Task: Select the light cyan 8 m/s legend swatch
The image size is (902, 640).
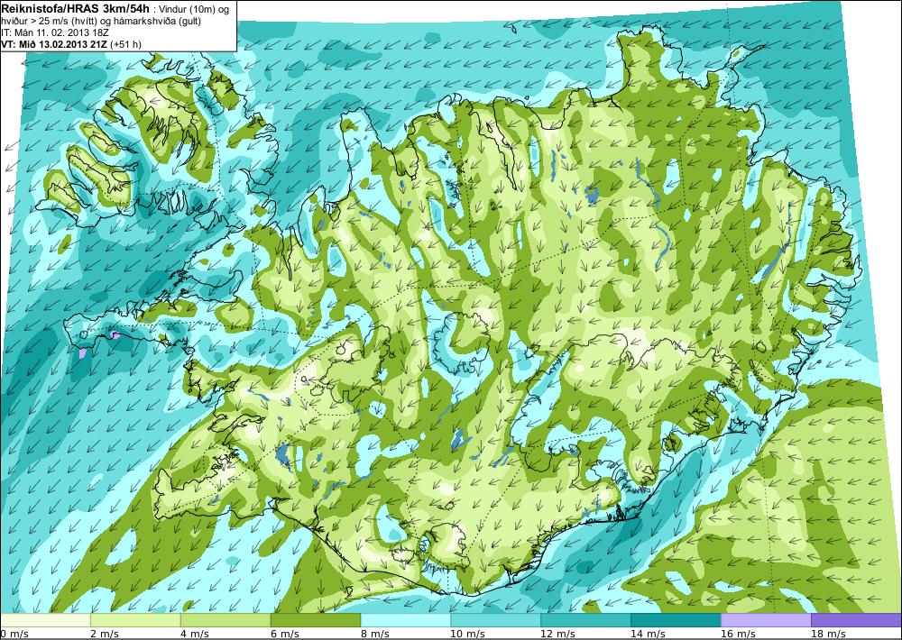Action: tap(406, 620)
